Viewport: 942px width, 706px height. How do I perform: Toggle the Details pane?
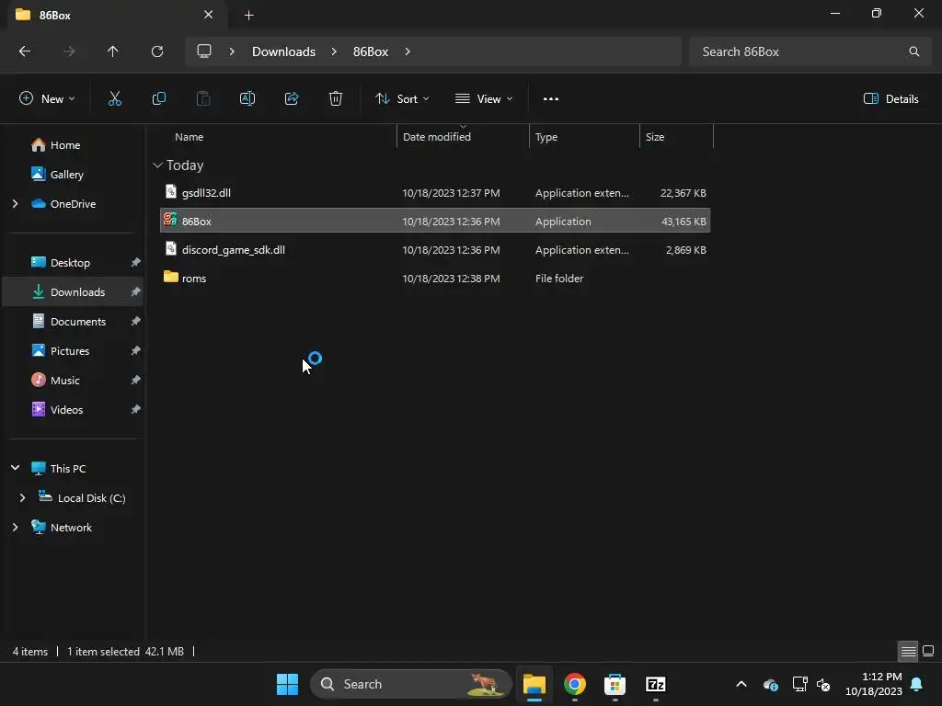(x=890, y=99)
